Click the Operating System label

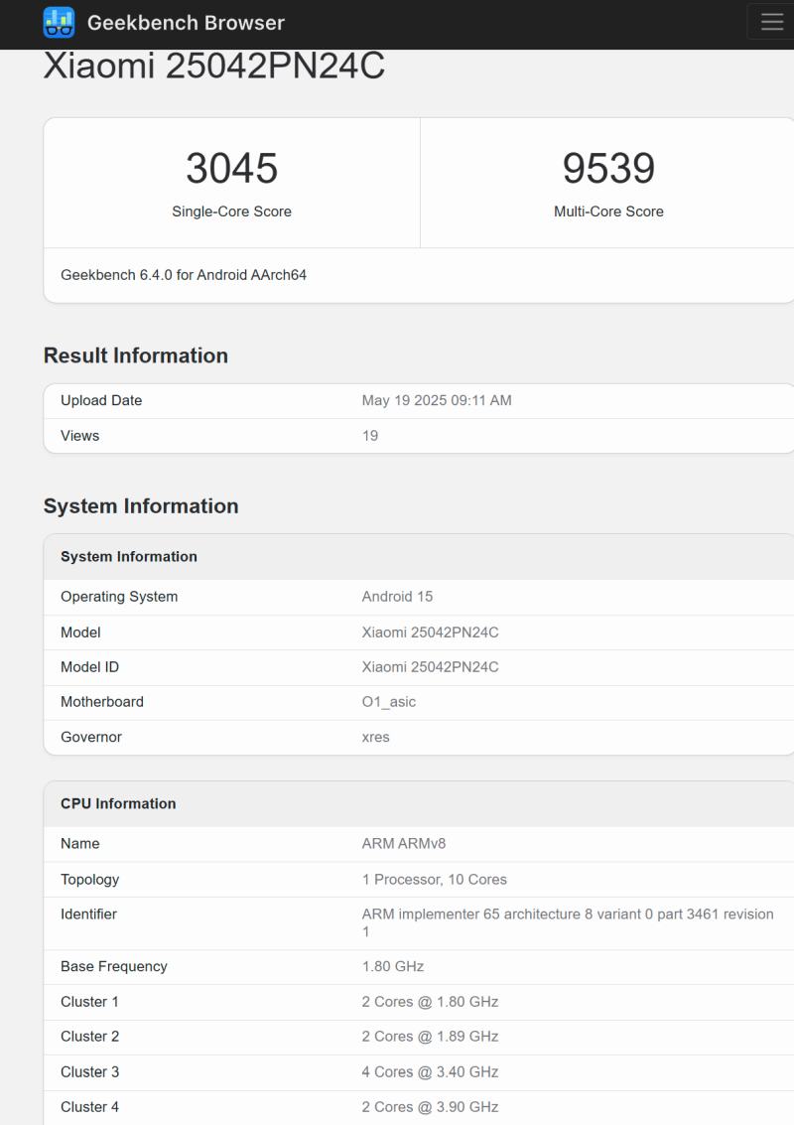coord(119,597)
